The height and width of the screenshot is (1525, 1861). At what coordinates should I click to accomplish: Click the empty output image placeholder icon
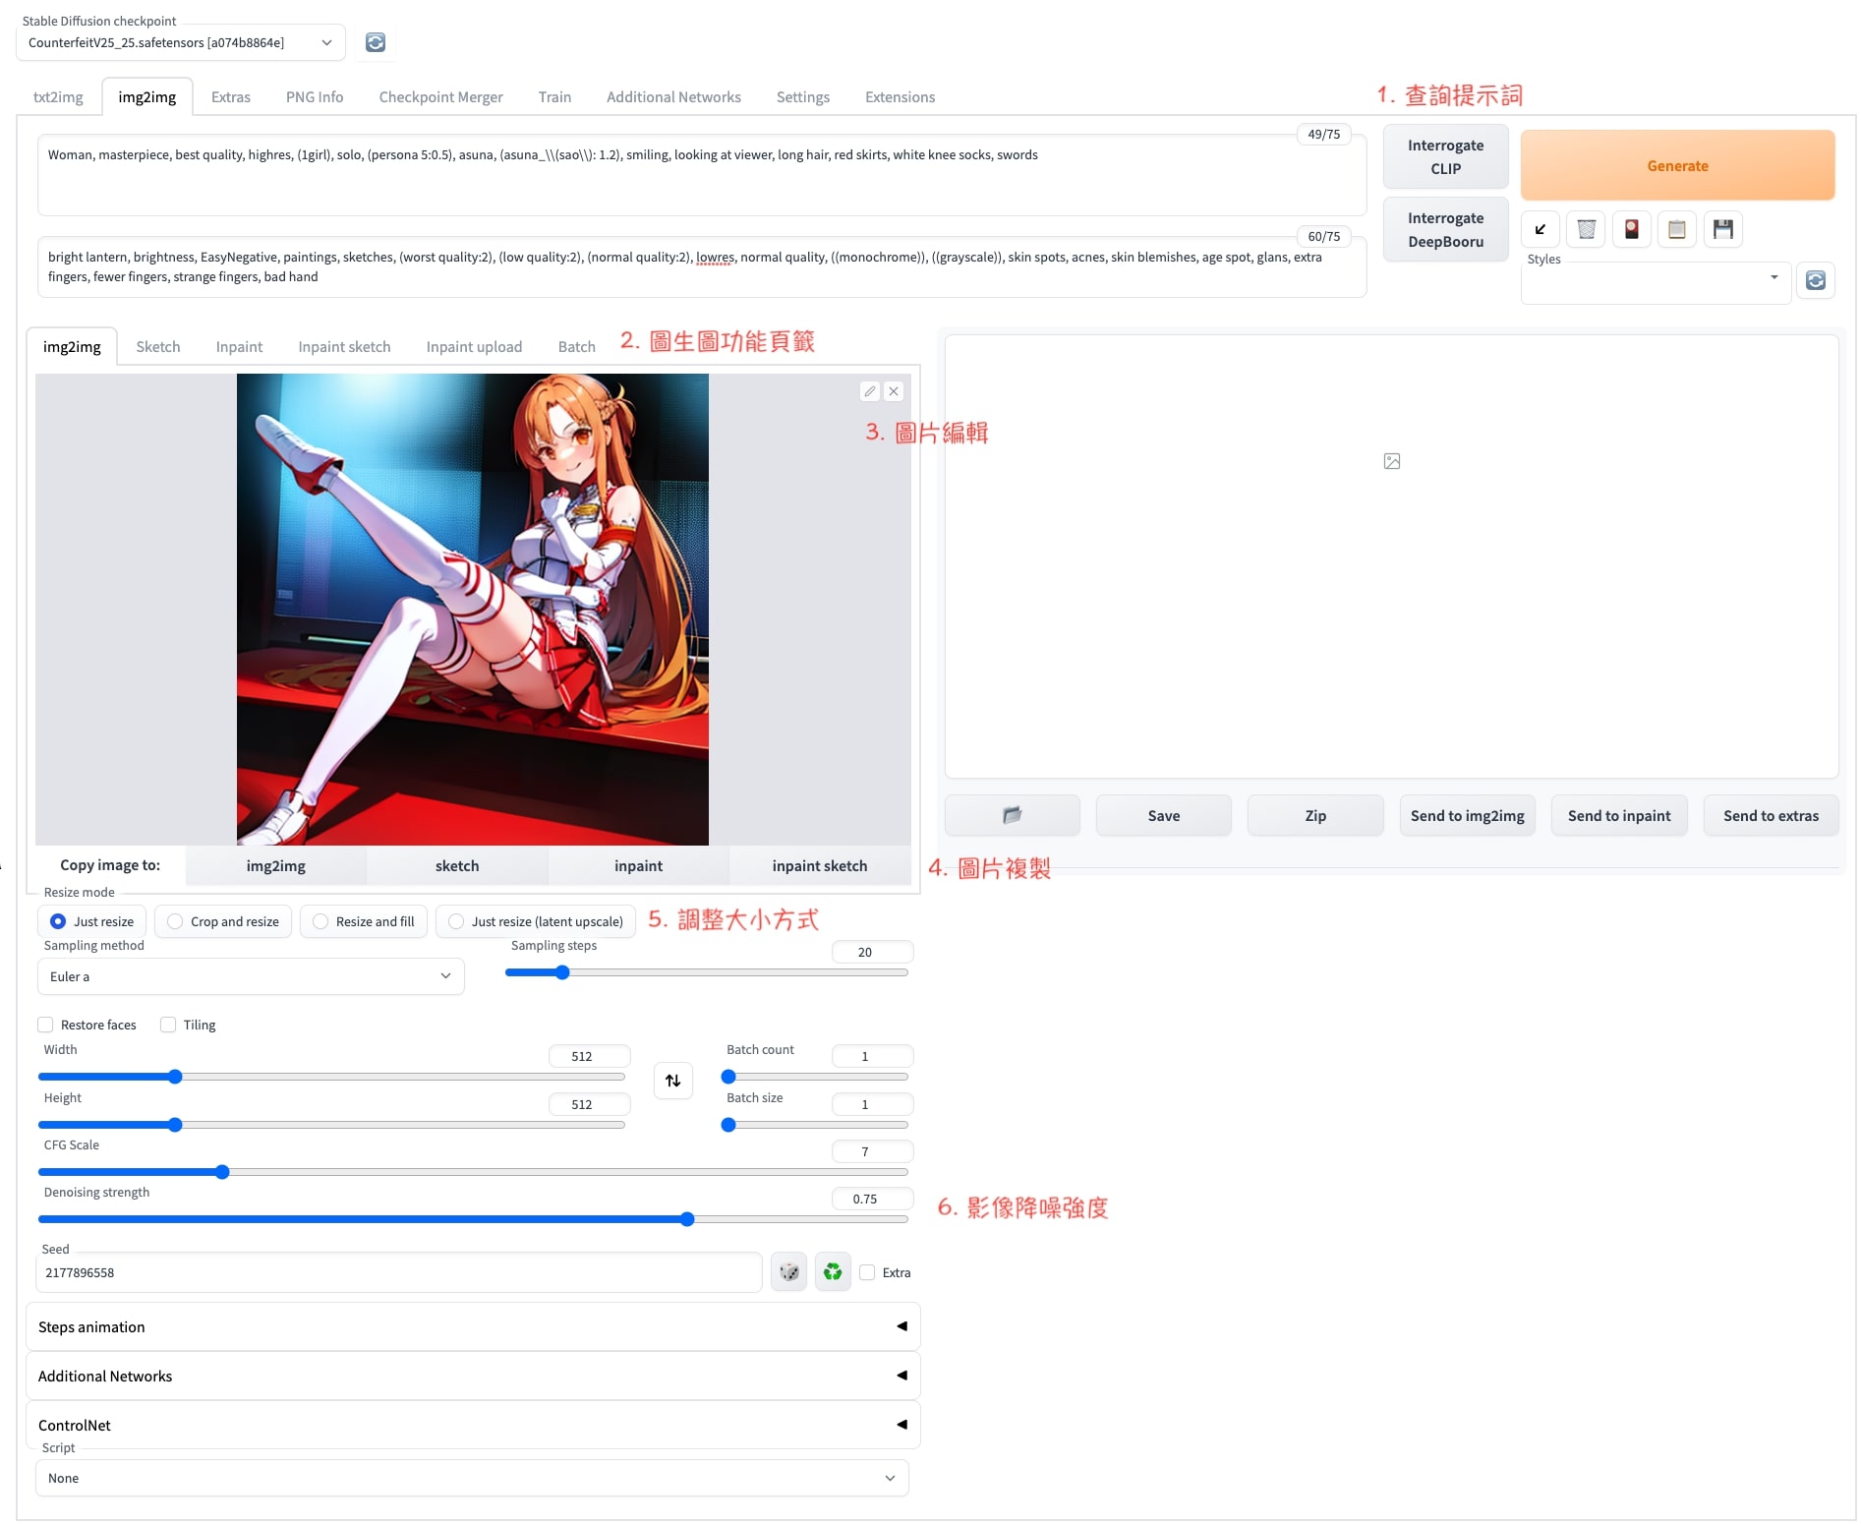pos(1392,461)
